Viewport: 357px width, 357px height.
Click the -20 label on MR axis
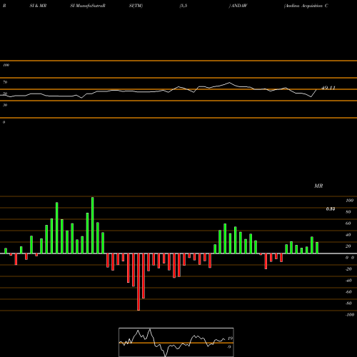coord(348,269)
